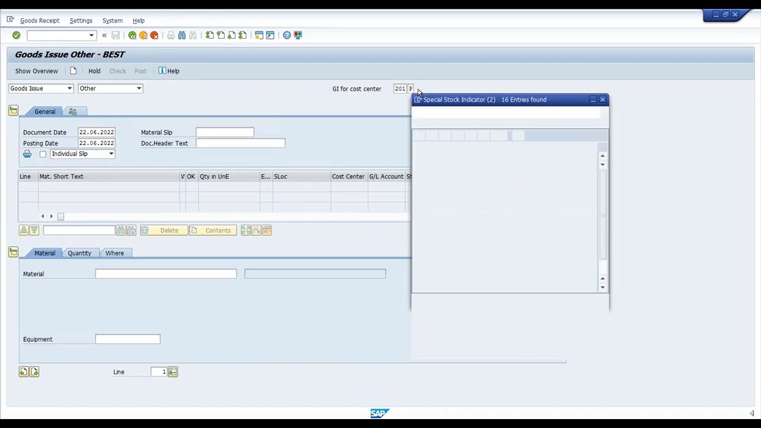Image resolution: width=761 pixels, height=428 pixels.
Task: Click the blue Help question mark icon
Action: tap(287, 35)
